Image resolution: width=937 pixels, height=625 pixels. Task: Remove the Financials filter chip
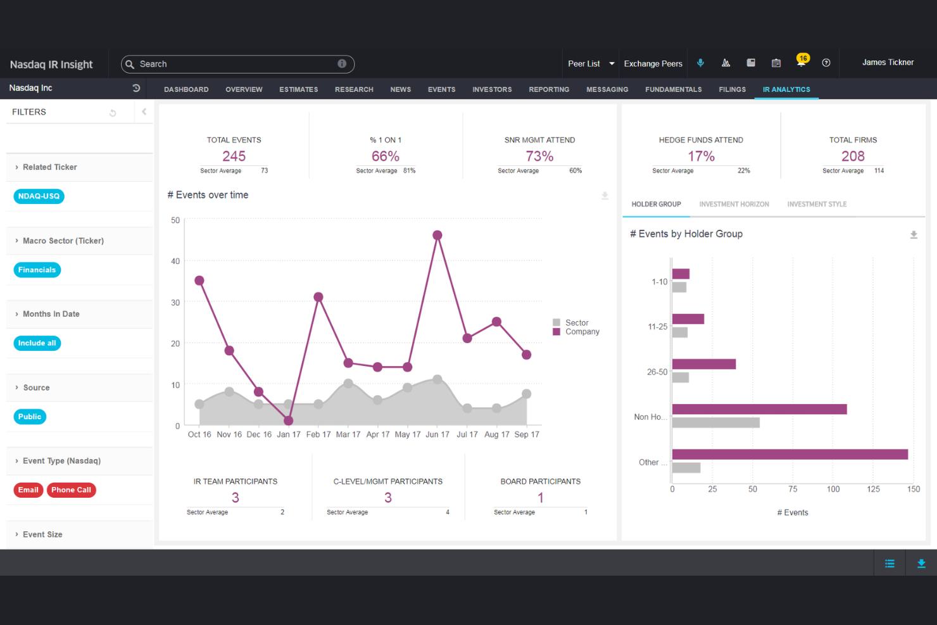pyautogui.click(x=36, y=270)
